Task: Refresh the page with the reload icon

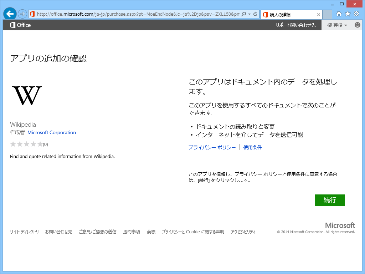Action: 255,14
